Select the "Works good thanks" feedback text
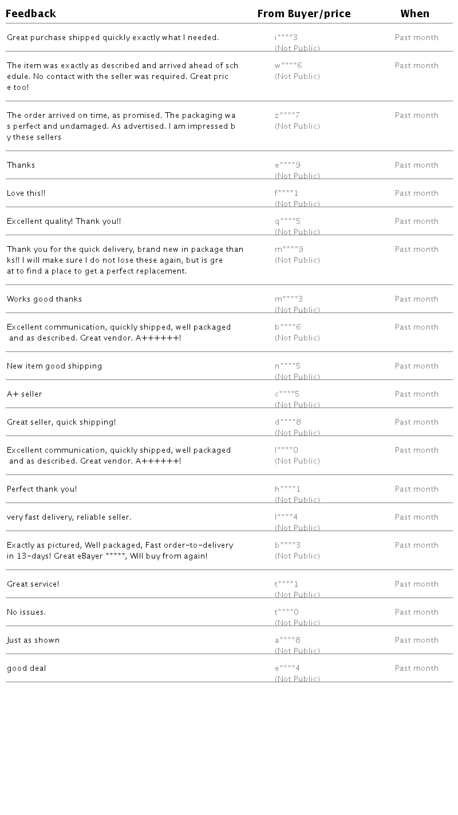 45,299
